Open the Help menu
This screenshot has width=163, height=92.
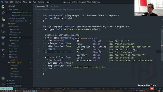[x=48, y=2]
